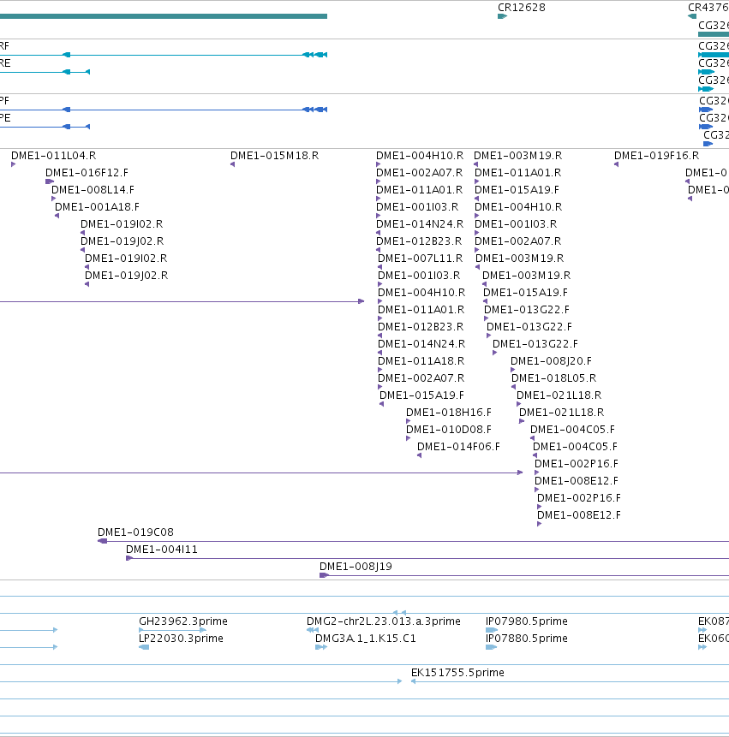Click the CR12628 gene arrow glyph

502,16
